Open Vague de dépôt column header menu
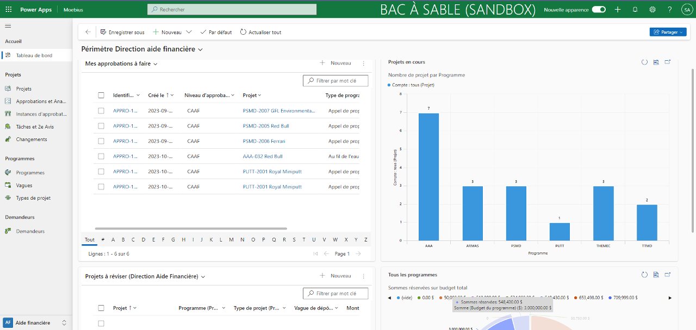Image resolution: width=696 pixels, height=330 pixels. 316,308
